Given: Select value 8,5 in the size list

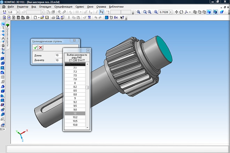Looking at the screenshot, I should (75, 91).
